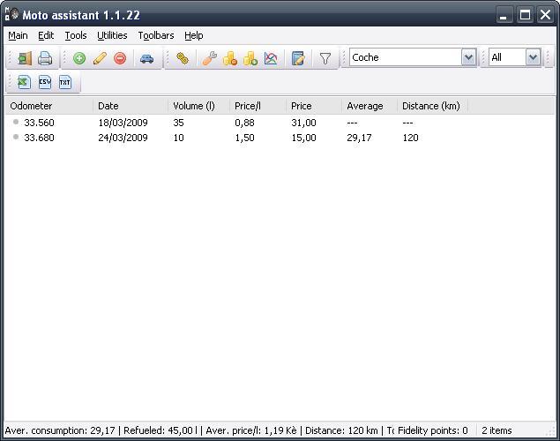Click the Excel export icon

pos(24,82)
